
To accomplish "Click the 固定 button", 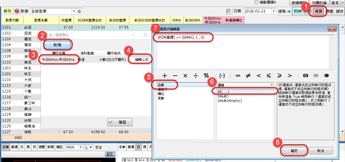I will [110, 154].
